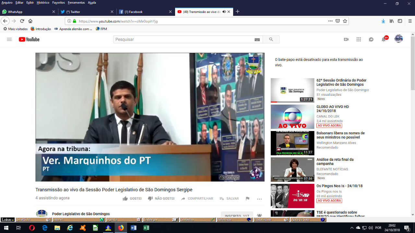The width and height of the screenshot is (415, 233).
Task: Go back with the browser back arrow
Action: 5,21
